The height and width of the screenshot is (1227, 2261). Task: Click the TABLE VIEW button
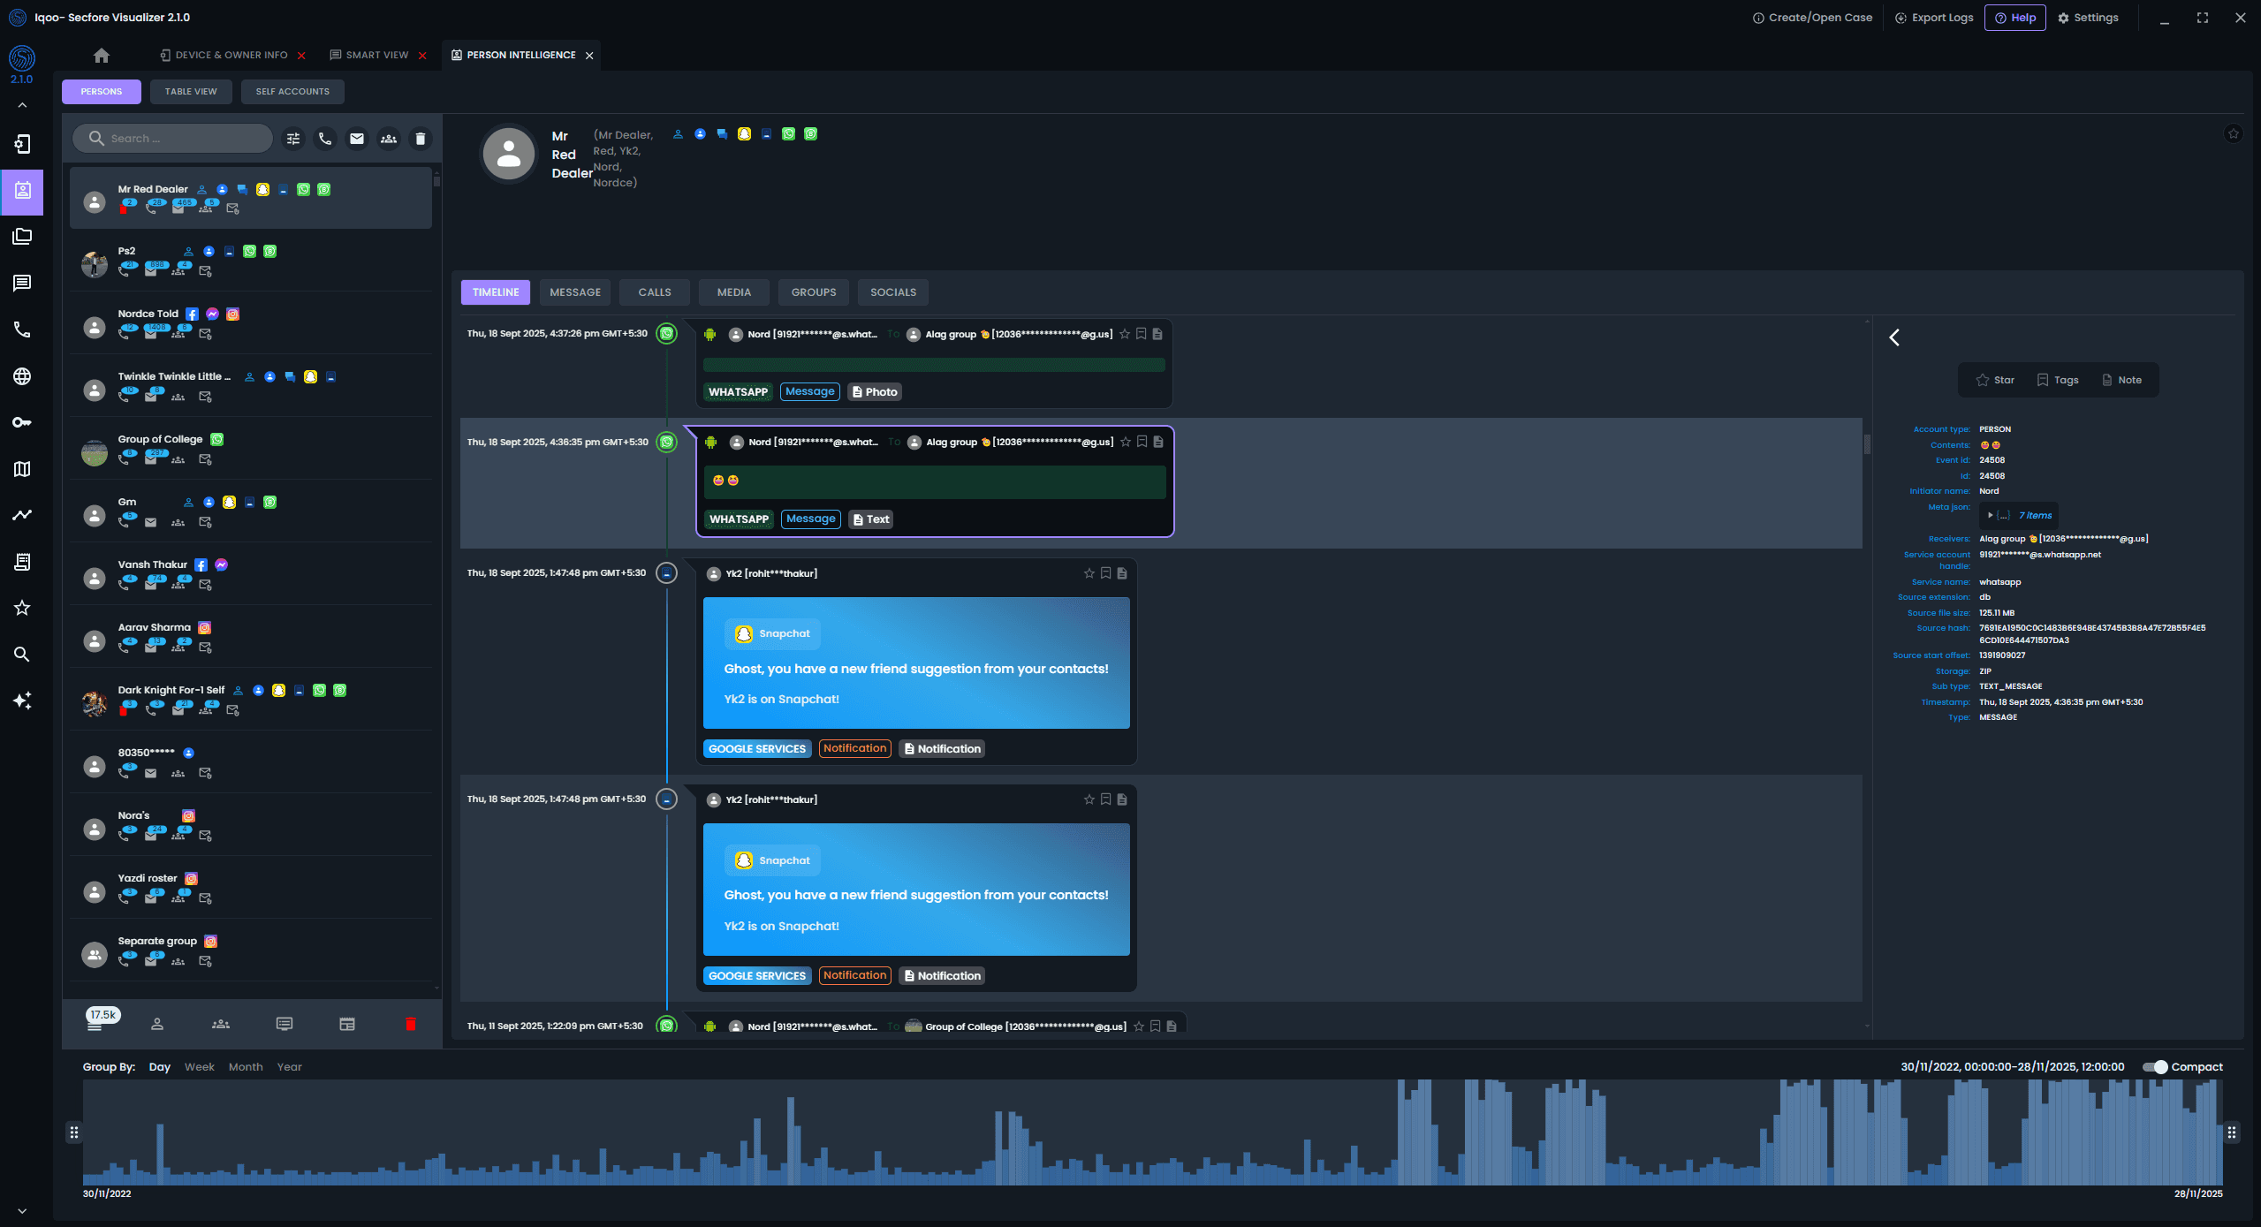(191, 92)
